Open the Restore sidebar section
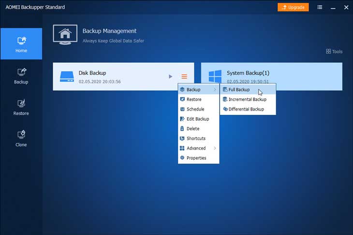 [21, 108]
